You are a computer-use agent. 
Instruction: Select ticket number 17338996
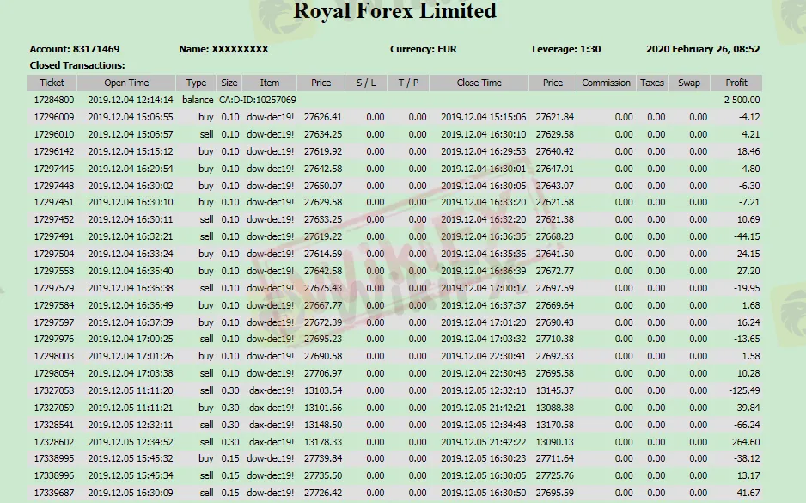click(x=54, y=475)
